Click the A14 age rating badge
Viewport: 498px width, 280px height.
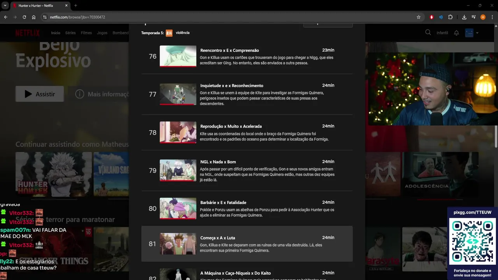click(x=169, y=33)
